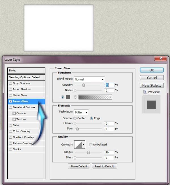The image size is (170, 185).
Task: Click Reset to Default button
Action: (x=104, y=166)
